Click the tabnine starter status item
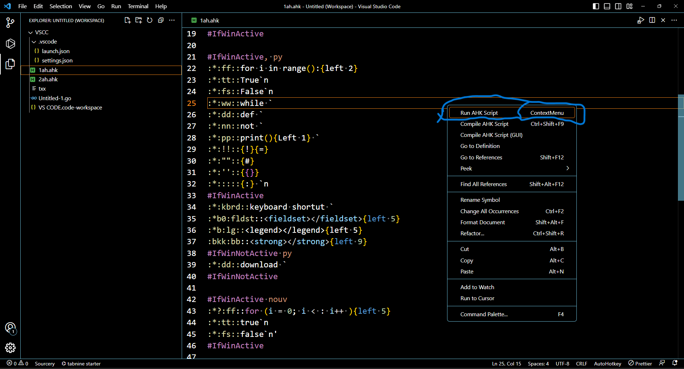Viewport: 684px width, 369px height. click(81, 364)
